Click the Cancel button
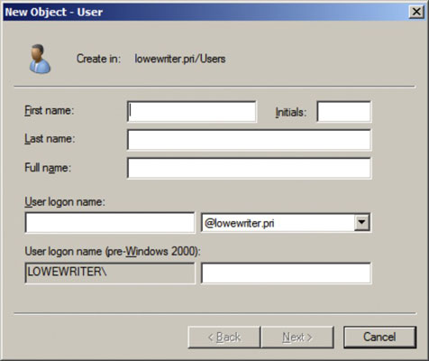The image size is (429, 361). click(379, 337)
